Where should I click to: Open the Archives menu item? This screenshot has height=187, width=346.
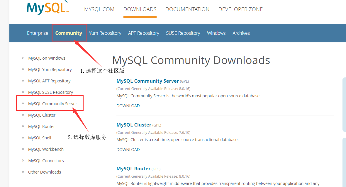pyautogui.click(x=241, y=33)
